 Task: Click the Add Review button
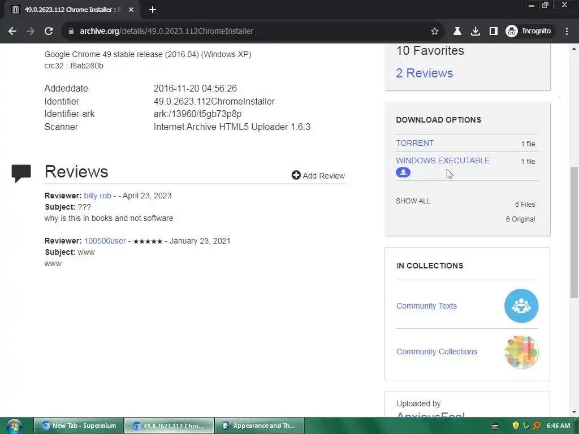pyautogui.click(x=318, y=175)
